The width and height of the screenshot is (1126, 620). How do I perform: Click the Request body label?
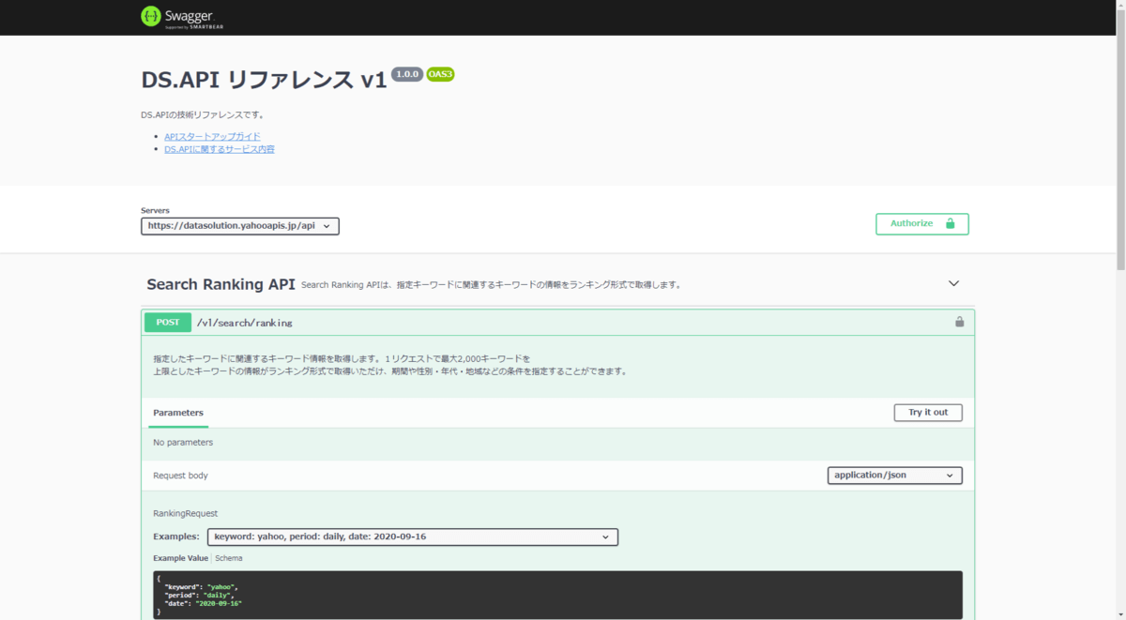tap(180, 476)
